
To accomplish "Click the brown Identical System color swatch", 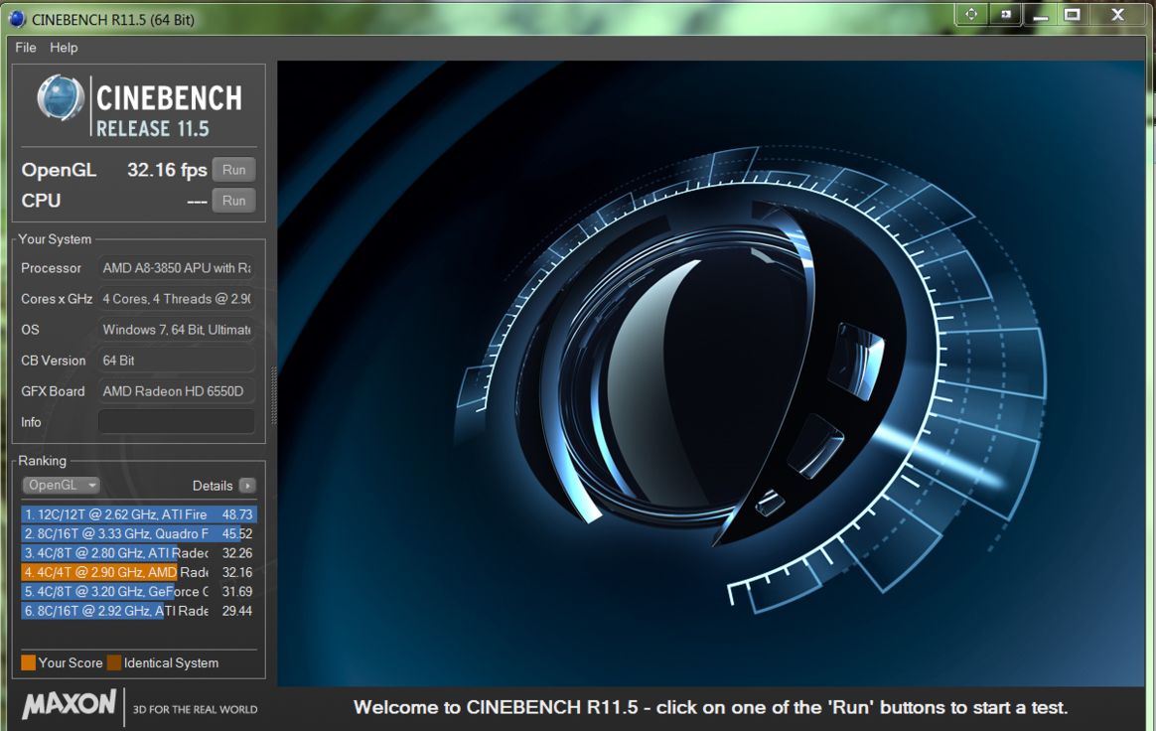I will tap(113, 662).
